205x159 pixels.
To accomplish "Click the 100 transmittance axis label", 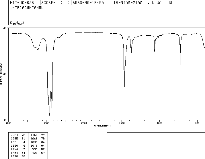I will [x=3, y=28].
